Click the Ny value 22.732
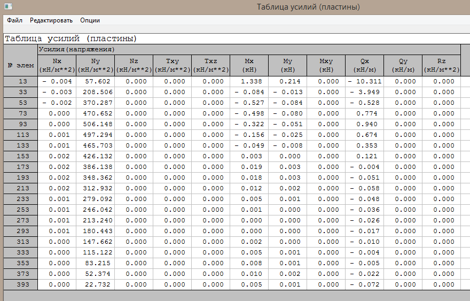The width and height of the screenshot is (470, 301). 95,284
